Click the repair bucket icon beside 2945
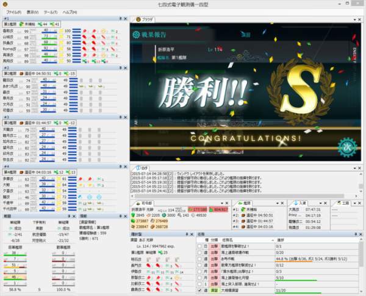Screen dimensions: 366x296 (133, 215)
